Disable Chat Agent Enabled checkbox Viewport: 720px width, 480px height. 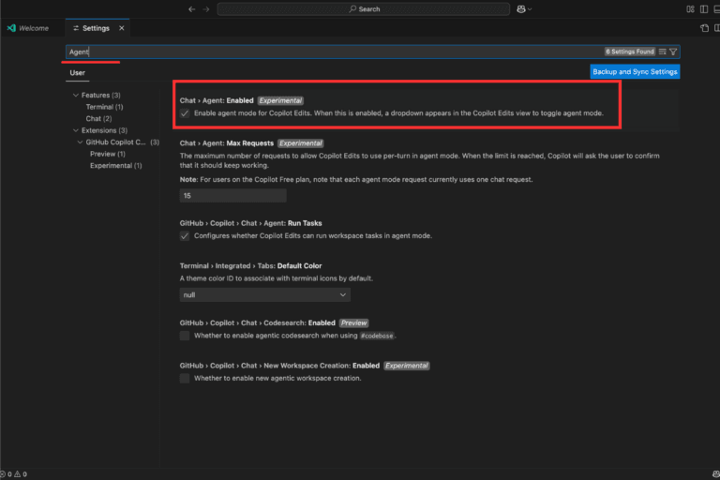pos(185,113)
